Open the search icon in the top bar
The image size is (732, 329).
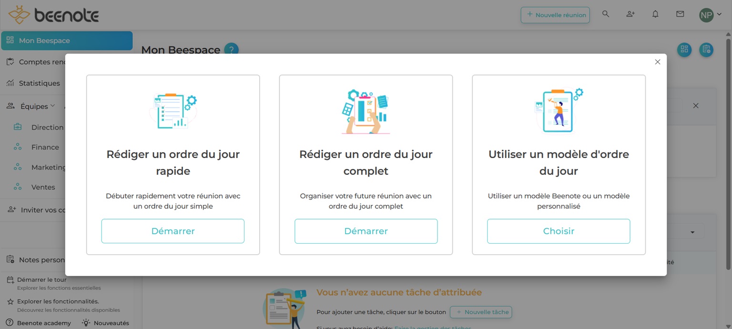point(605,14)
